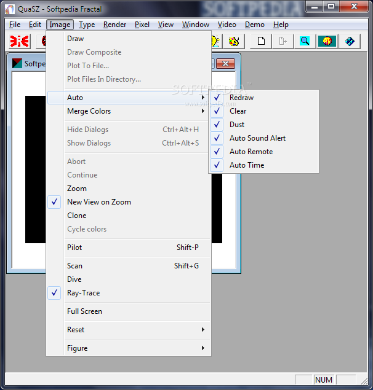Click the NUM status bar indicator
Viewport: 373px width, 390px height.
click(324, 380)
